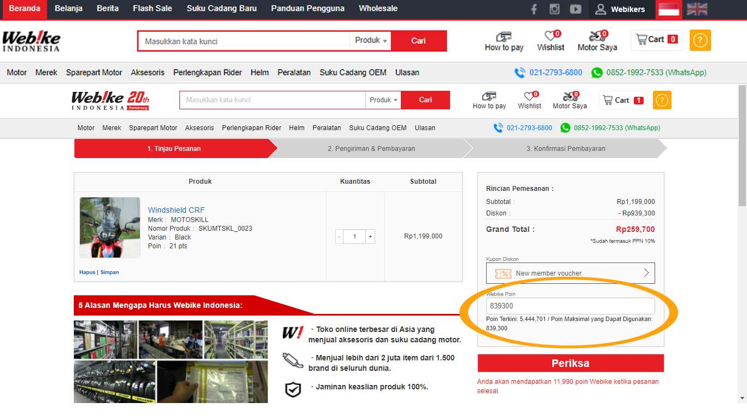Screen dimensions: 747x420
Task: Go to the Beranda tab
Action: click(24, 9)
